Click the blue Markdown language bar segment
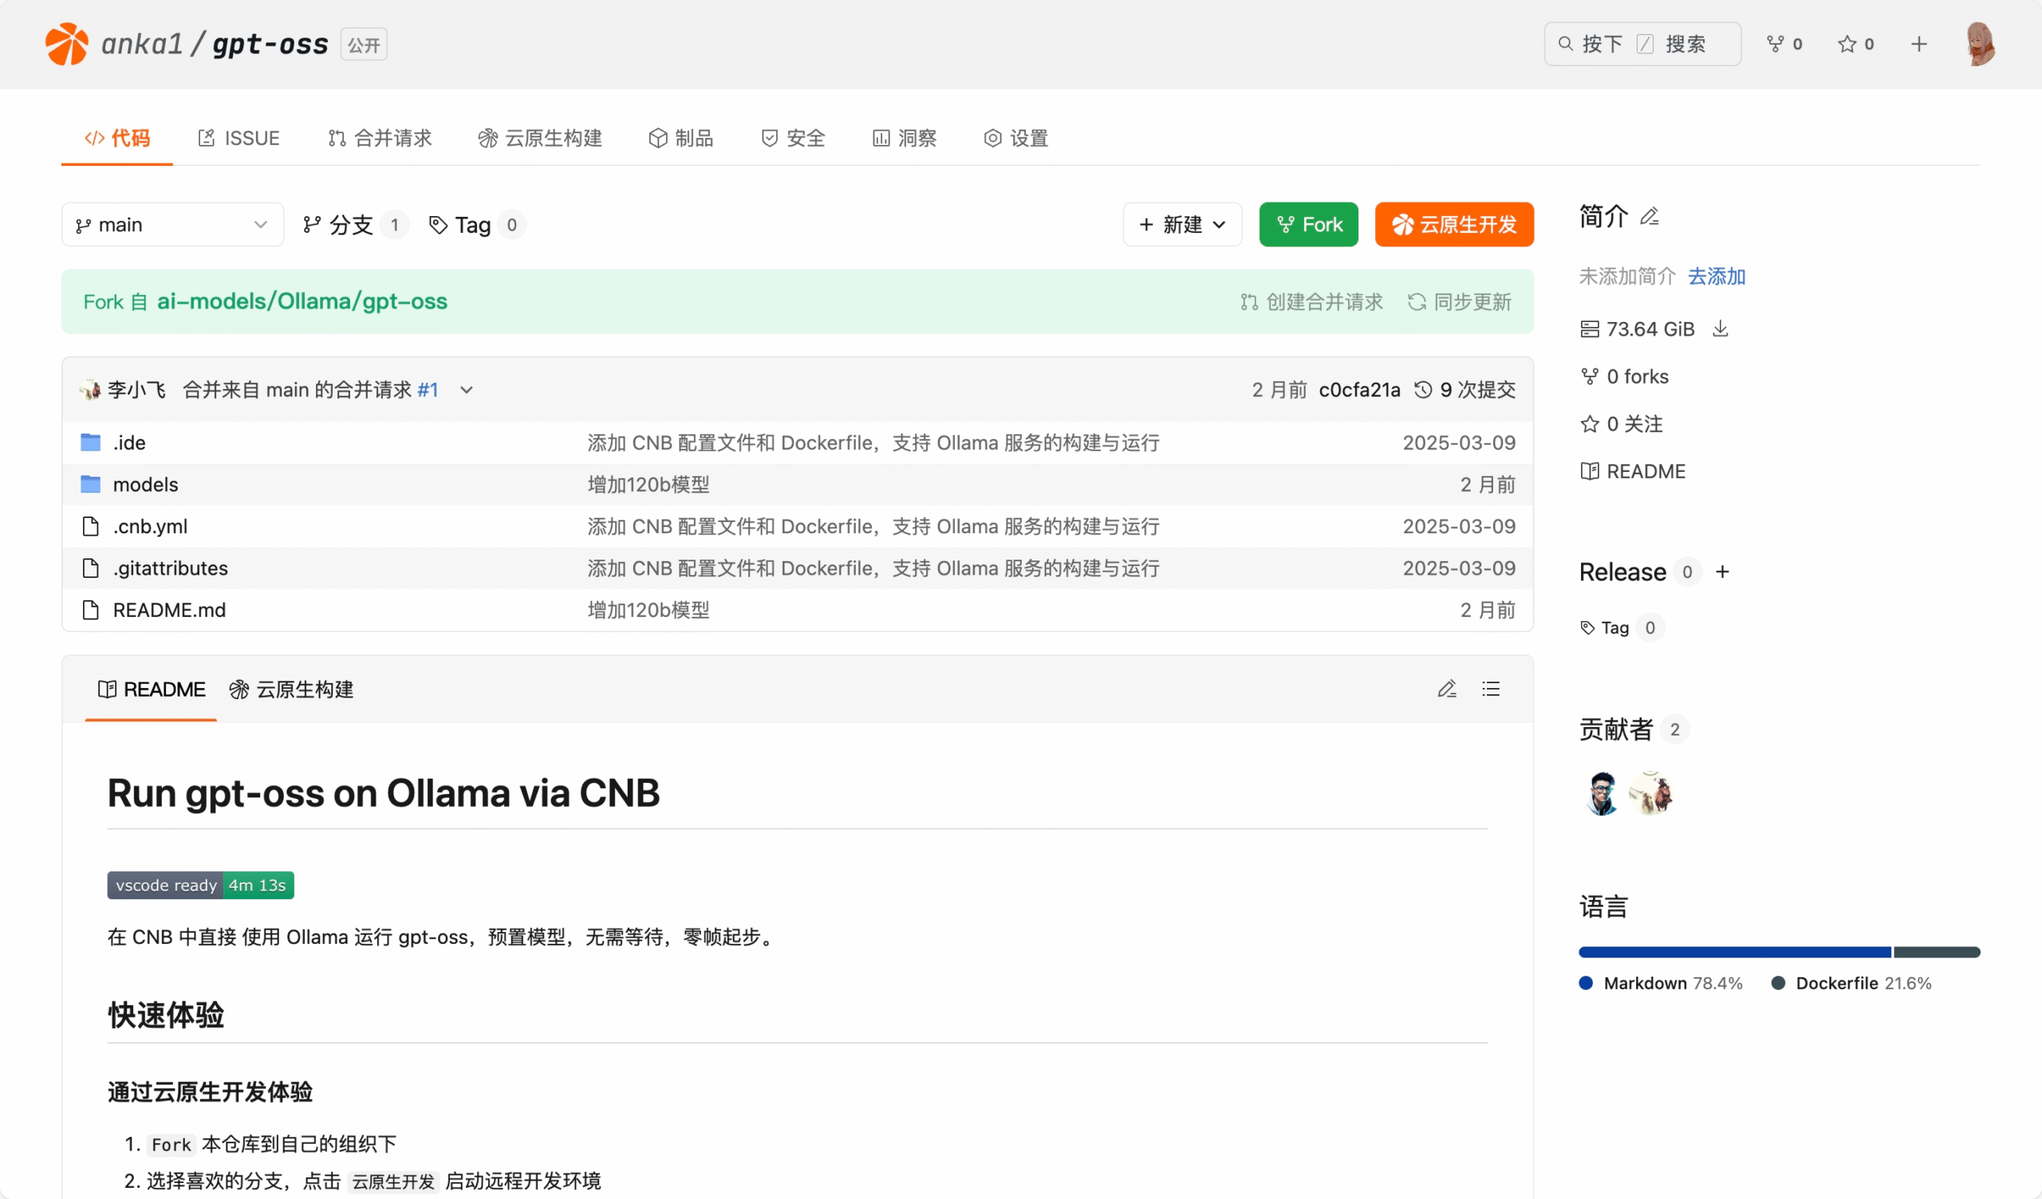Viewport: 2042px width, 1199px height. pyautogui.click(x=1734, y=952)
